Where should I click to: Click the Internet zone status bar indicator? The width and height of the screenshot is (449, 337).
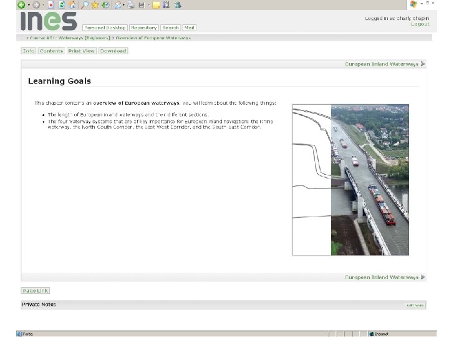point(379,334)
